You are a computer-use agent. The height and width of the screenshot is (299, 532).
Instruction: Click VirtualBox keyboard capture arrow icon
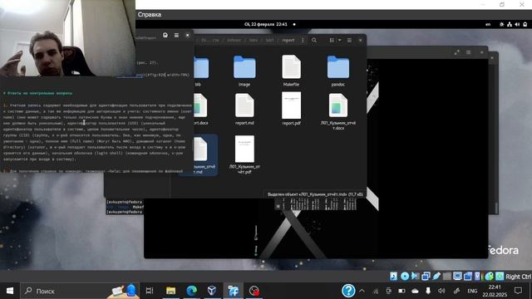500,277
